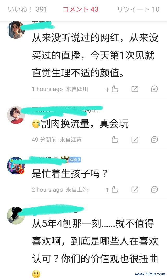167x278 pixels.
Task: Reply to the comment from 四川
Action: (x=154, y=89)
